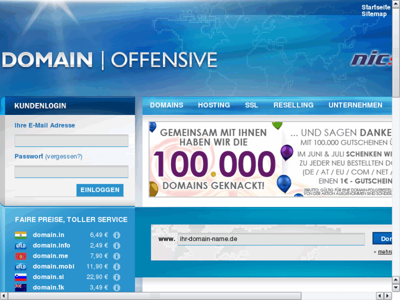Open the RESELLING menu
This screenshot has height=300, width=400.
293,105
